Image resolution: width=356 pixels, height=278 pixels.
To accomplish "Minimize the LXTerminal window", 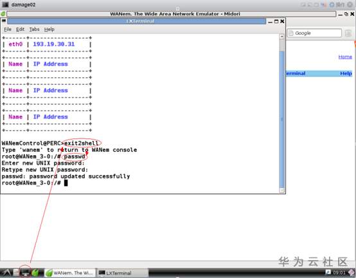I will click(x=270, y=22).
